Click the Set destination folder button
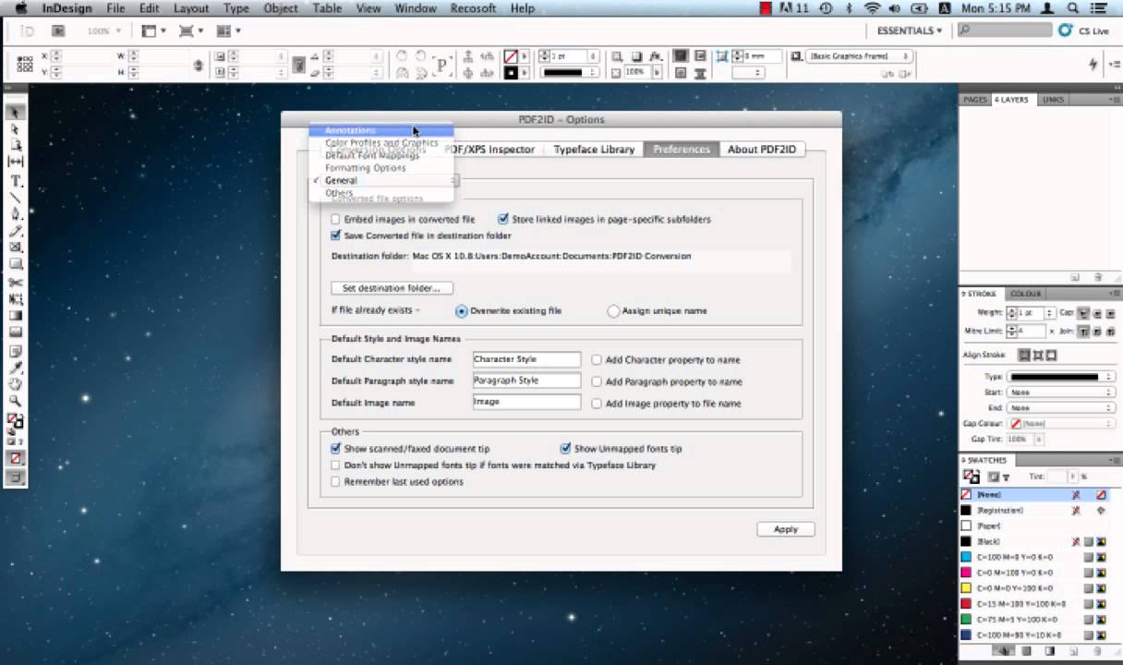 coord(392,288)
